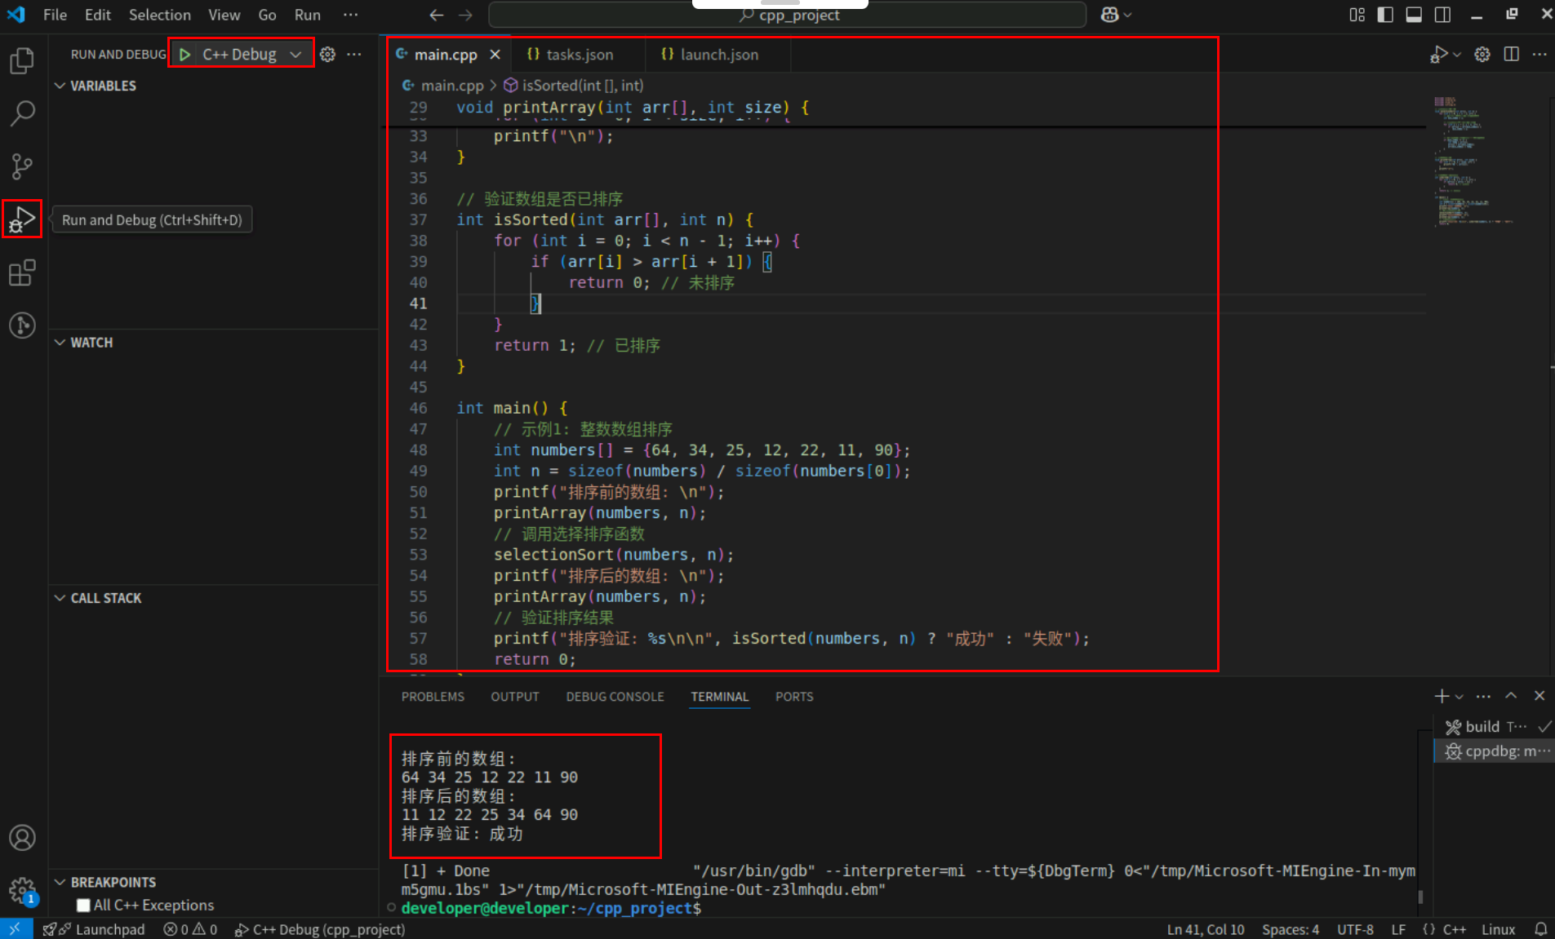Change encoding via UTF-8 status item
The height and width of the screenshot is (939, 1555).
(1355, 929)
